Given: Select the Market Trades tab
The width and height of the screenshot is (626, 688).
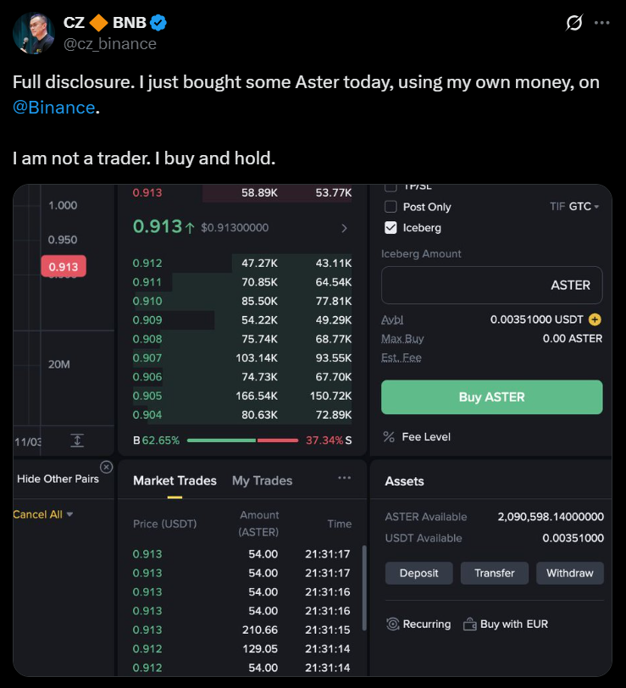Looking at the screenshot, I should click(175, 480).
